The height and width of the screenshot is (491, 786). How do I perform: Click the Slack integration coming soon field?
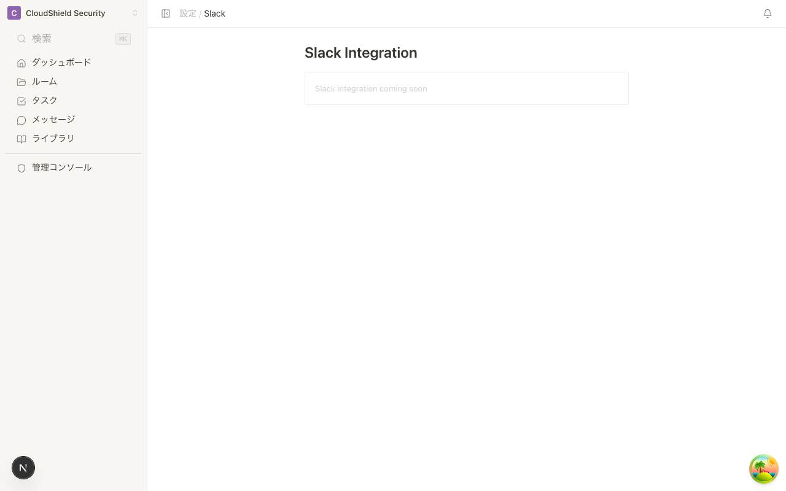tap(467, 88)
